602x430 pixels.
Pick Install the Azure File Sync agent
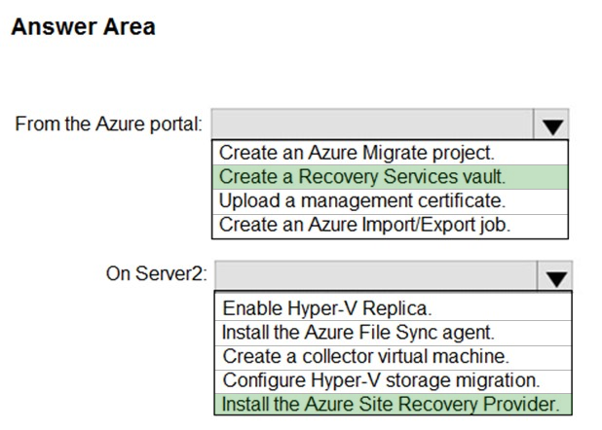click(x=394, y=333)
